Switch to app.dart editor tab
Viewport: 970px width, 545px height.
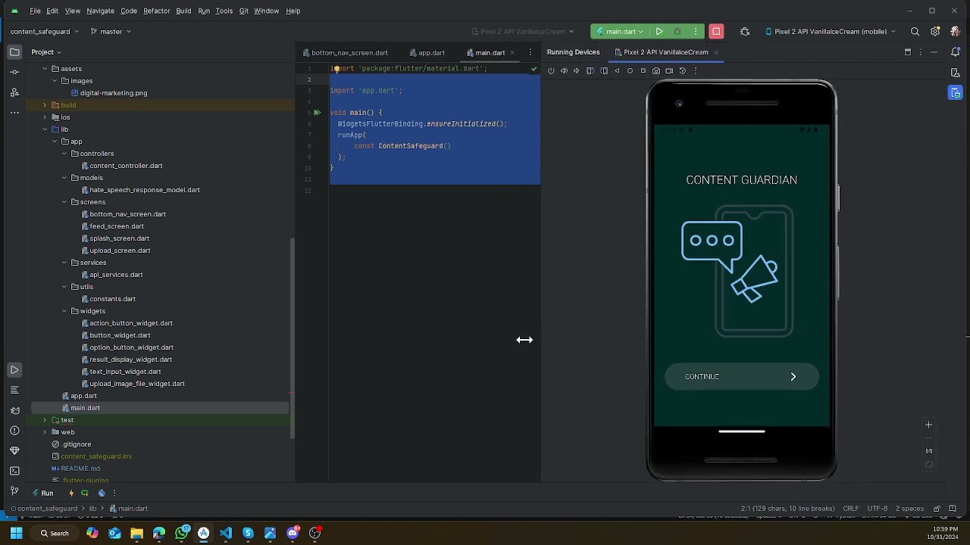[427, 53]
